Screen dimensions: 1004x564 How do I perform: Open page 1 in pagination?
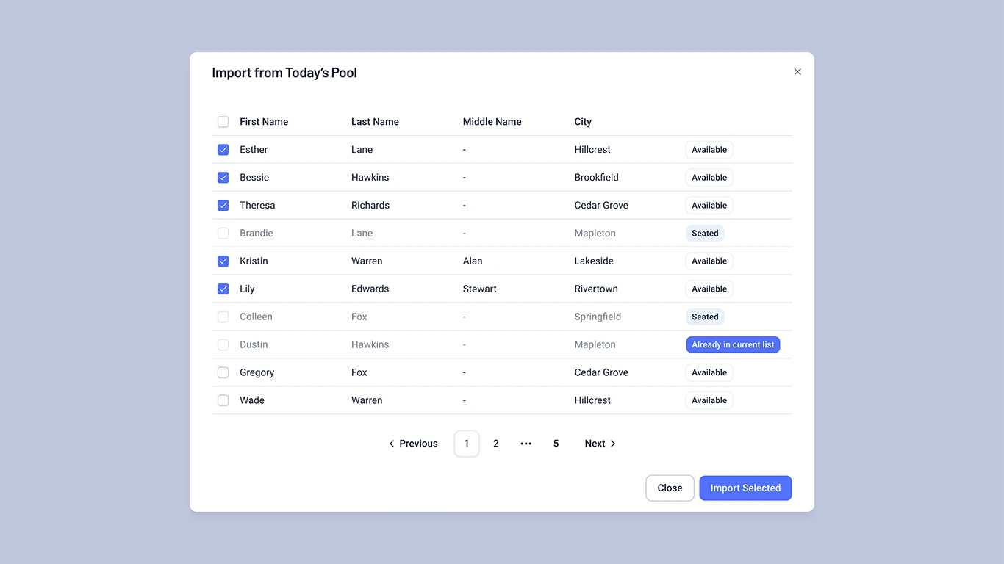(467, 444)
